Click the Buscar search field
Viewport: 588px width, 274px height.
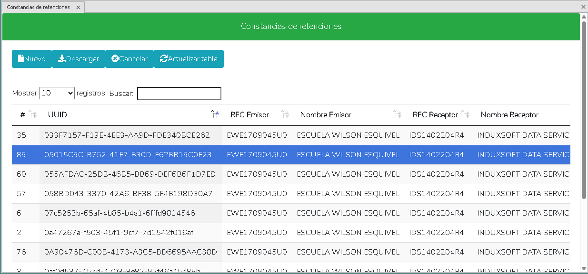(179, 94)
